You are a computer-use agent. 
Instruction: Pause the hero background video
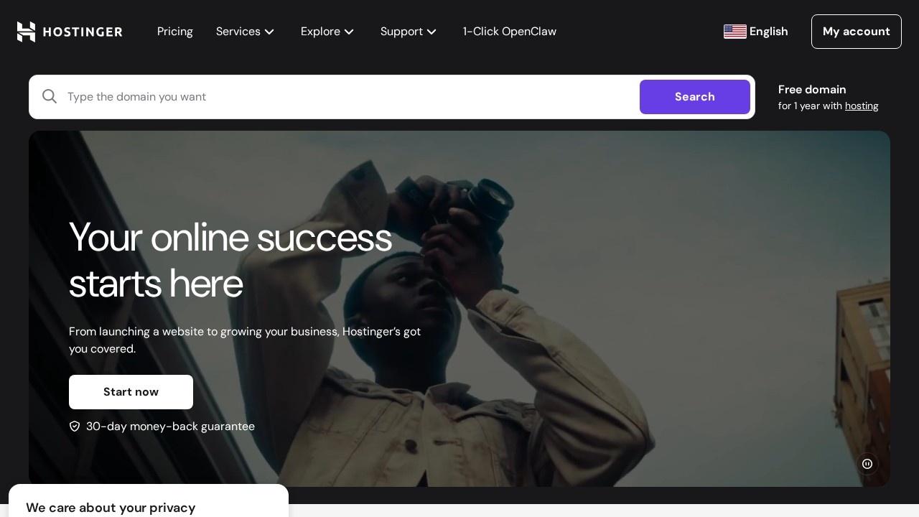867,464
